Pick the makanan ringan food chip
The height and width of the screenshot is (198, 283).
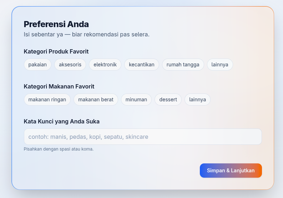coord(47,100)
